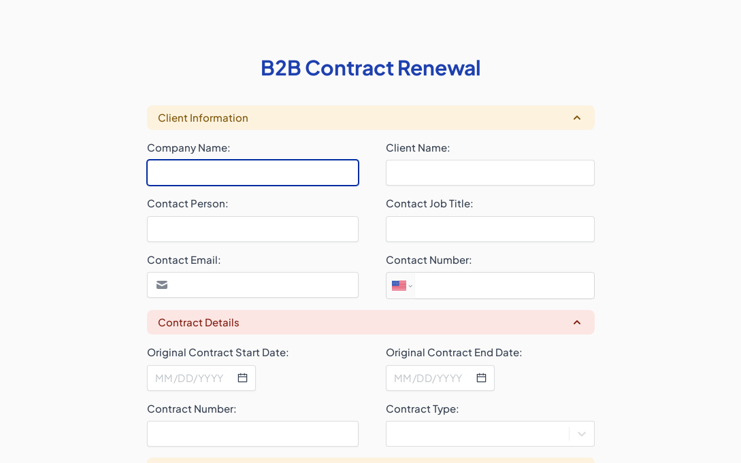Open the Contract Type dropdown
The image size is (741, 463).
(478, 434)
